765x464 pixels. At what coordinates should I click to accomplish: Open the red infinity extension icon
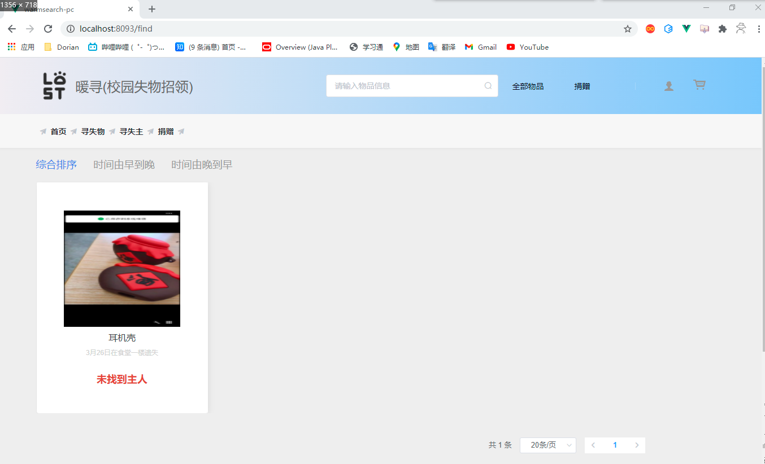click(x=650, y=29)
